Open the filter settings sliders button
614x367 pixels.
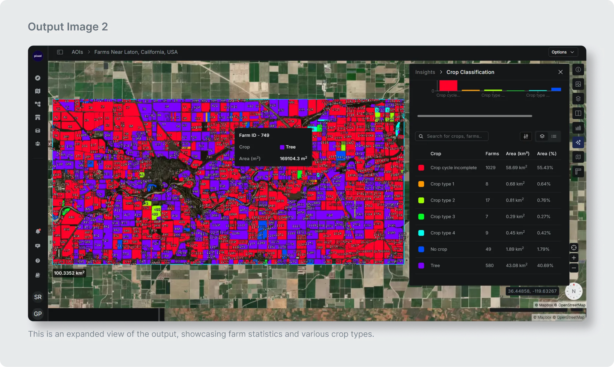click(526, 136)
